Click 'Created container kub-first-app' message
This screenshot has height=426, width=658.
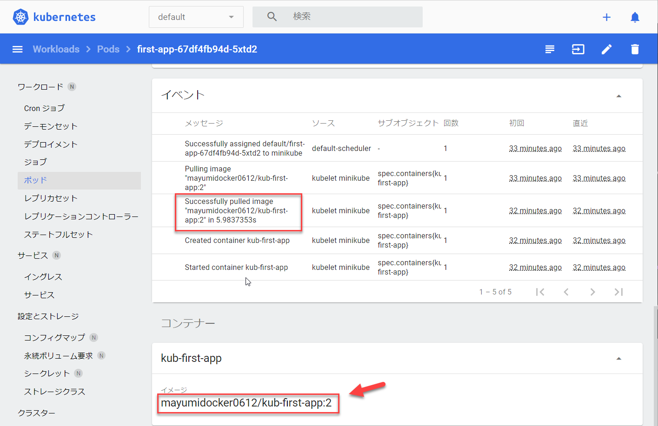(237, 240)
